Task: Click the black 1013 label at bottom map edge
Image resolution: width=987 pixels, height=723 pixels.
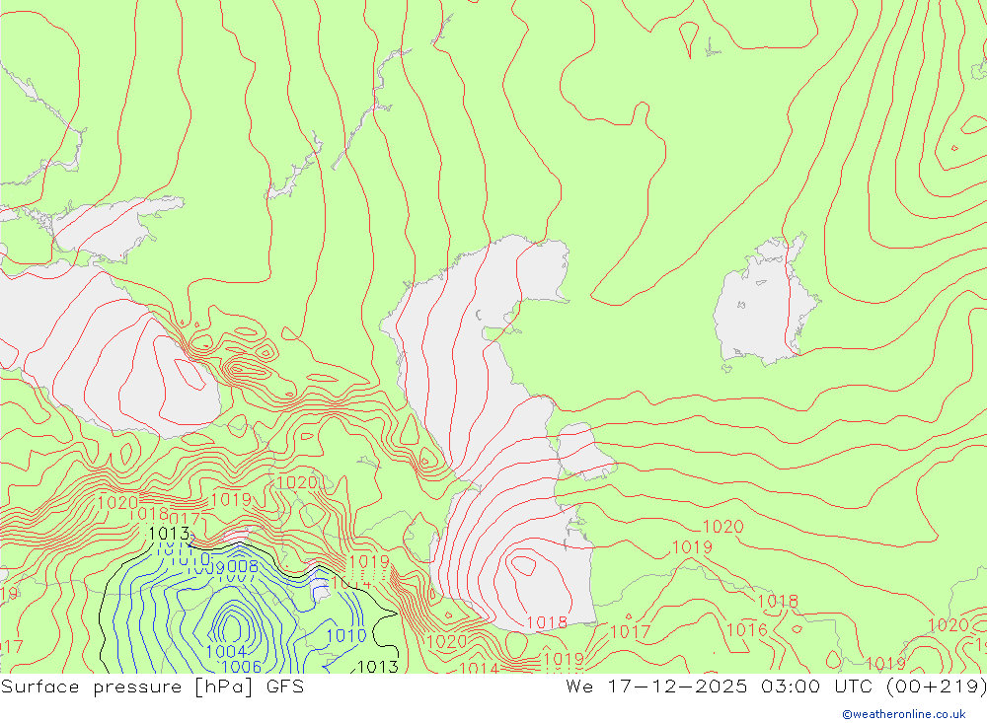Action: point(378,667)
